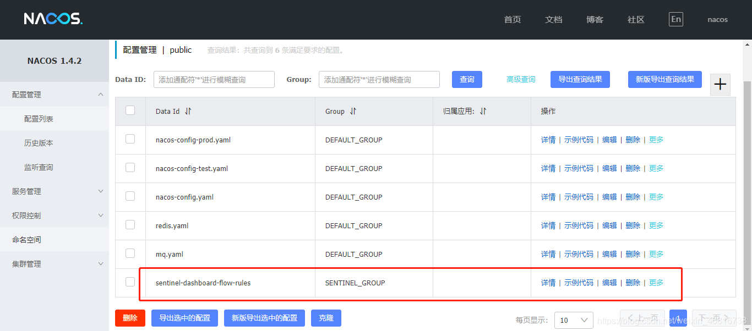The image size is (752, 331).
Task: Open 详情 for mq.yaml
Action: click(548, 254)
